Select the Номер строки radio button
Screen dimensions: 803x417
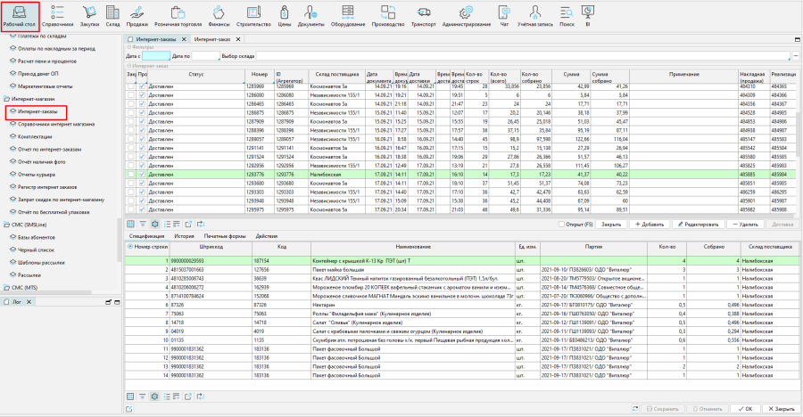click(x=130, y=246)
